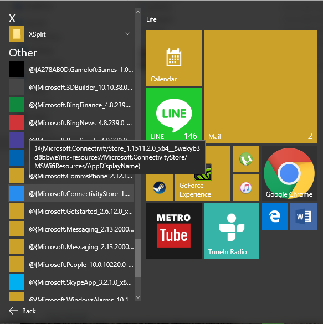Open the Calendar tile

(174, 58)
